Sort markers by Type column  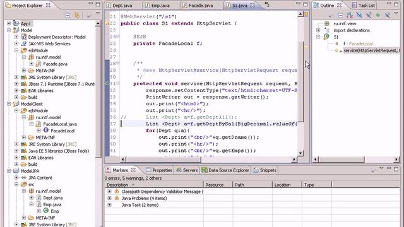(x=317, y=185)
